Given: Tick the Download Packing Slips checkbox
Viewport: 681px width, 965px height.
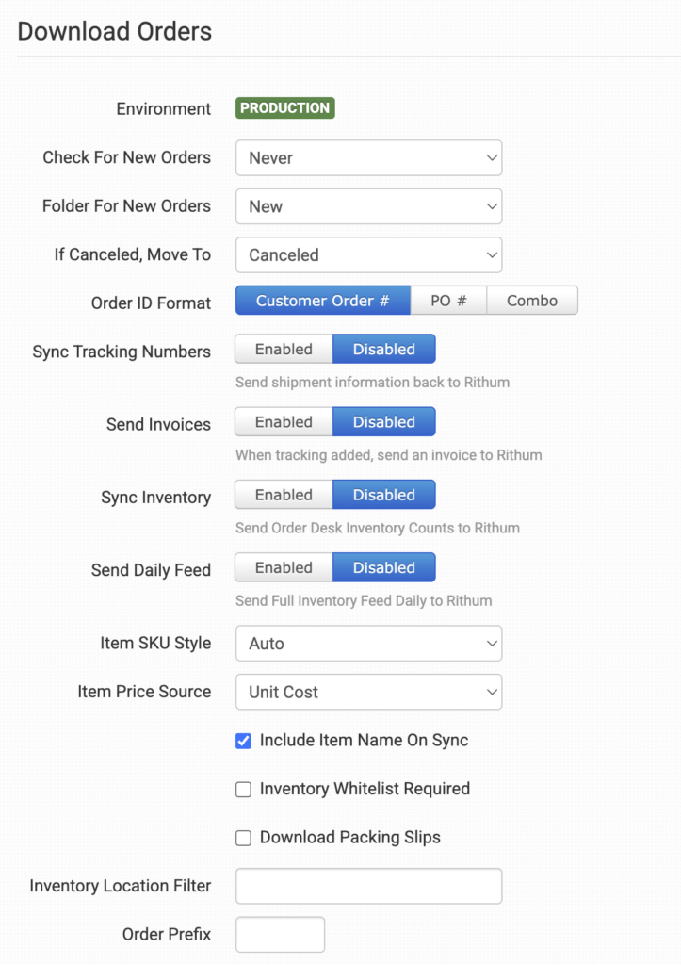Looking at the screenshot, I should (x=244, y=838).
